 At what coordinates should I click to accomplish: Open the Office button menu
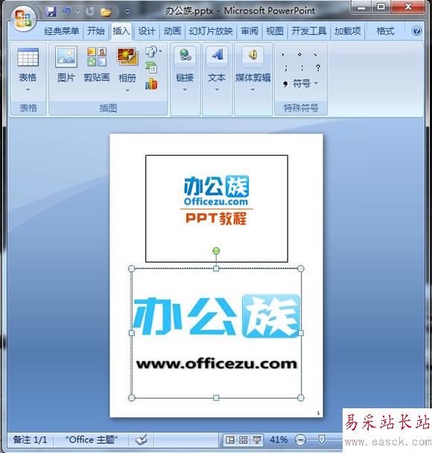pos(24,18)
